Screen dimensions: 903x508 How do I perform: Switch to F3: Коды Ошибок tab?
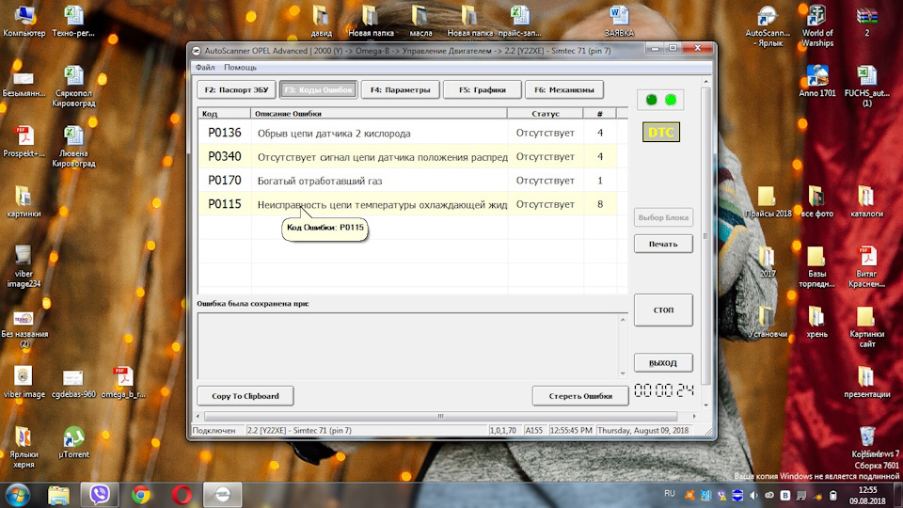click(319, 90)
